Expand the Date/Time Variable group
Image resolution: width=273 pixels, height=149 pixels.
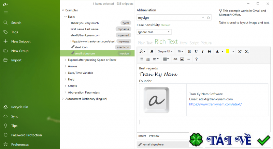66,73
